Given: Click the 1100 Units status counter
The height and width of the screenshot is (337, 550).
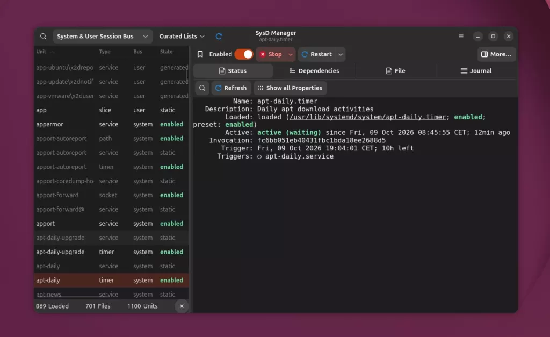Looking at the screenshot, I should [142, 306].
